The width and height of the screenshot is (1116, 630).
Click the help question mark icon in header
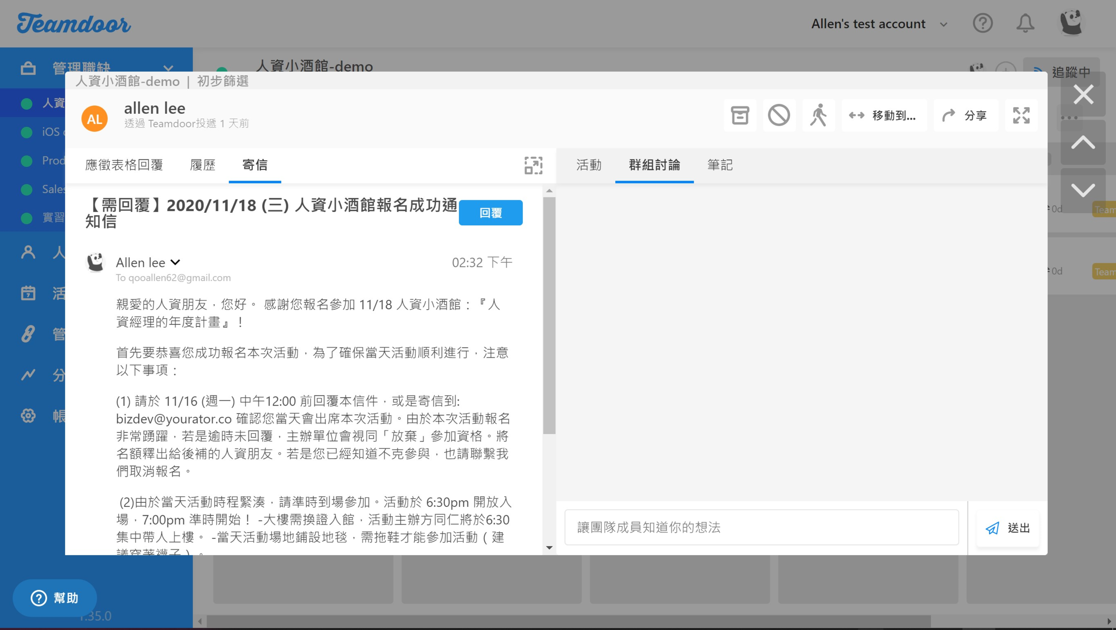pos(983,23)
